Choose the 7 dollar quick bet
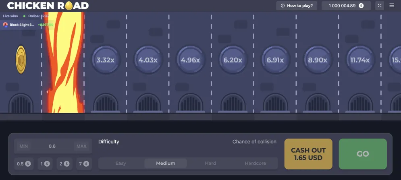Screen dimensions: 401x180 pyautogui.click(x=84, y=163)
